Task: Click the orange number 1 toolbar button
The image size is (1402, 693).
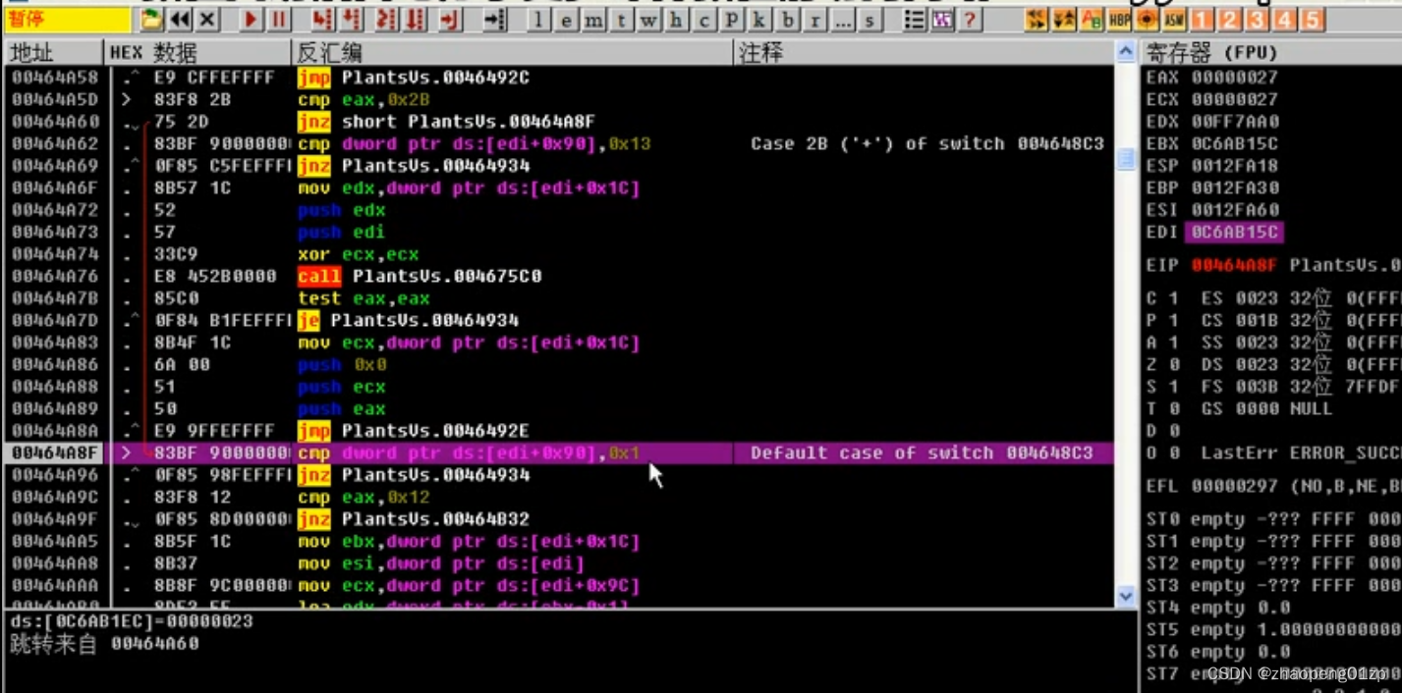Action: point(1203,20)
